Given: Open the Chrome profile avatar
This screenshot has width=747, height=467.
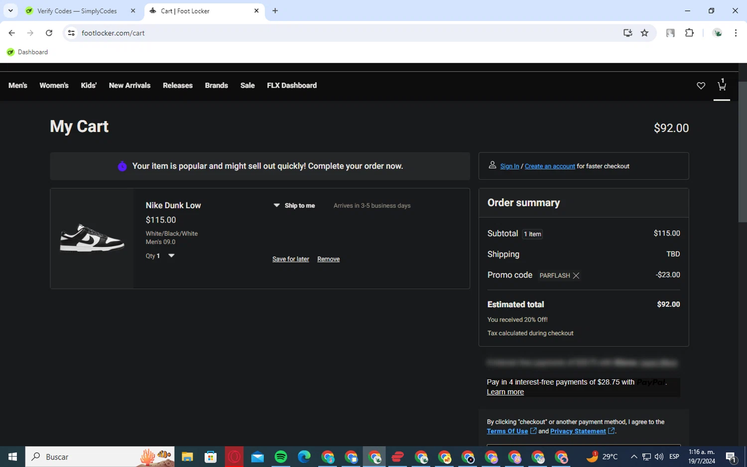Looking at the screenshot, I should (x=718, y=33).
